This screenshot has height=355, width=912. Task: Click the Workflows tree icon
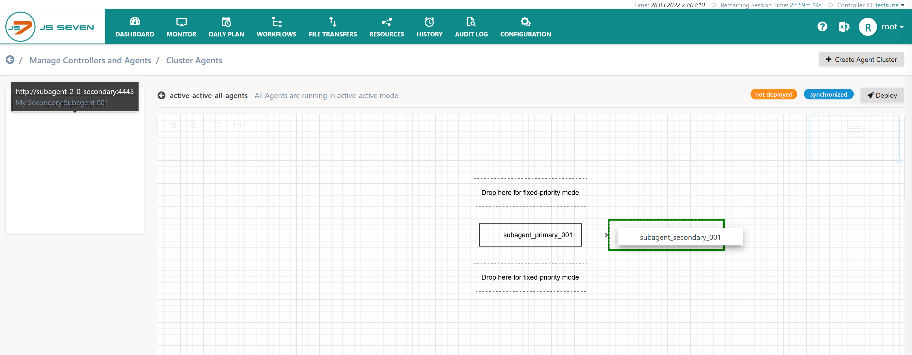pyautogui.click(x=277, y=22)
